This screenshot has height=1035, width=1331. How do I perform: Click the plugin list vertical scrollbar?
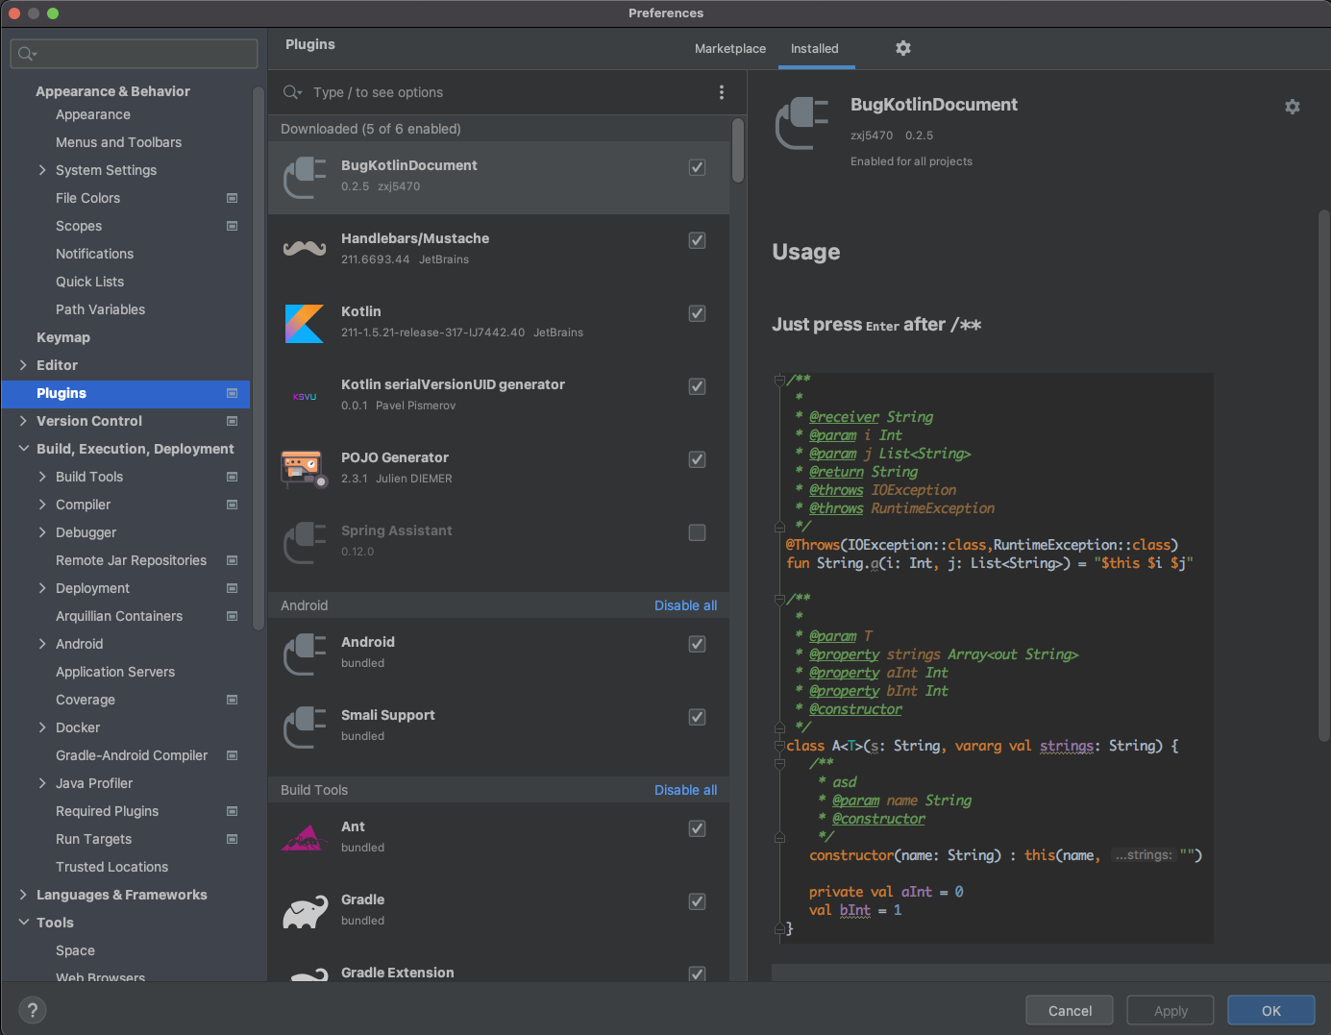[737, 150]
